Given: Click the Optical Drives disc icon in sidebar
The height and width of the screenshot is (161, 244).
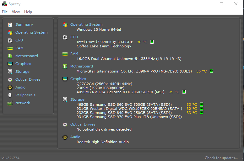Looking at the screenshot, I should pos(10,80).
